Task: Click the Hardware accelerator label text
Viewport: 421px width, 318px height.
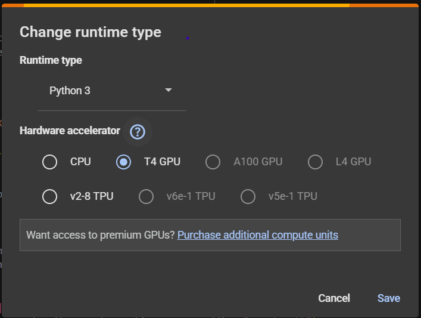Action: [x=70, y=131]
